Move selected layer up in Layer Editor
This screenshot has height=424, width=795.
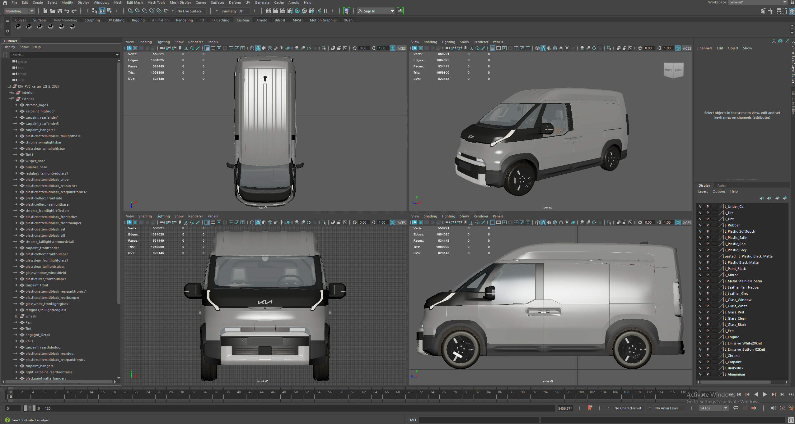click(x=761, y=198)
